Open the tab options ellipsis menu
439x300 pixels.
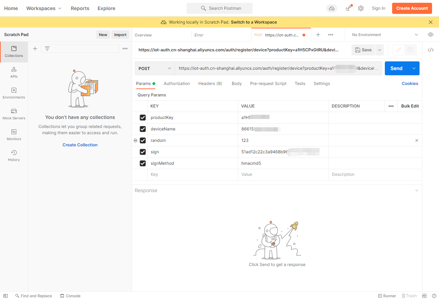point(331,35)
